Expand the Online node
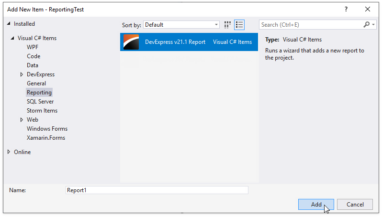The image size is (382, 217). pyautogui.click(x=9, y=152)
